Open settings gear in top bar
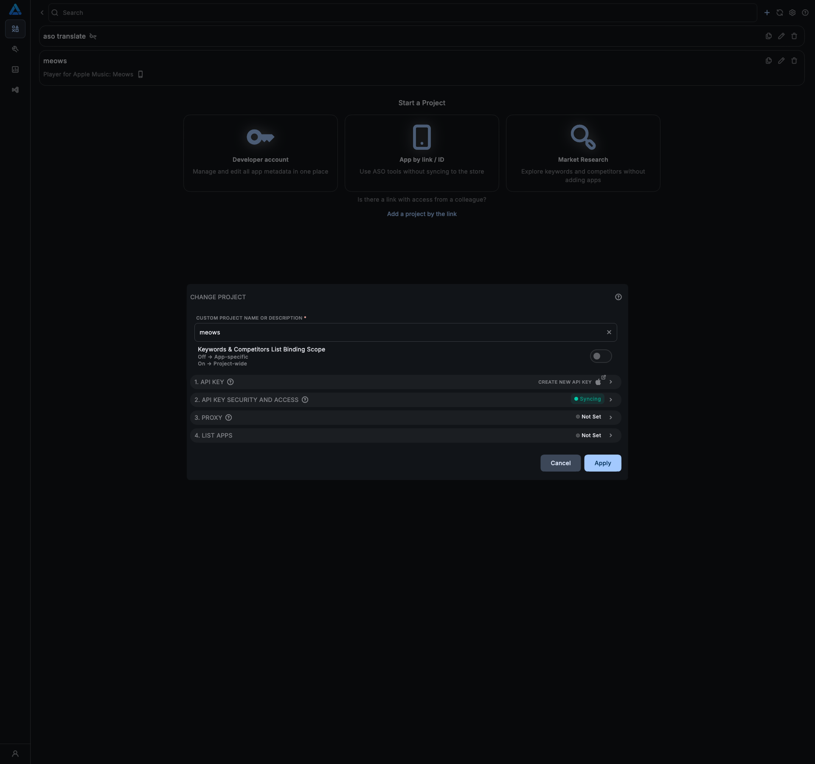Screen dimensions: 815x764 tap(792, 13)
